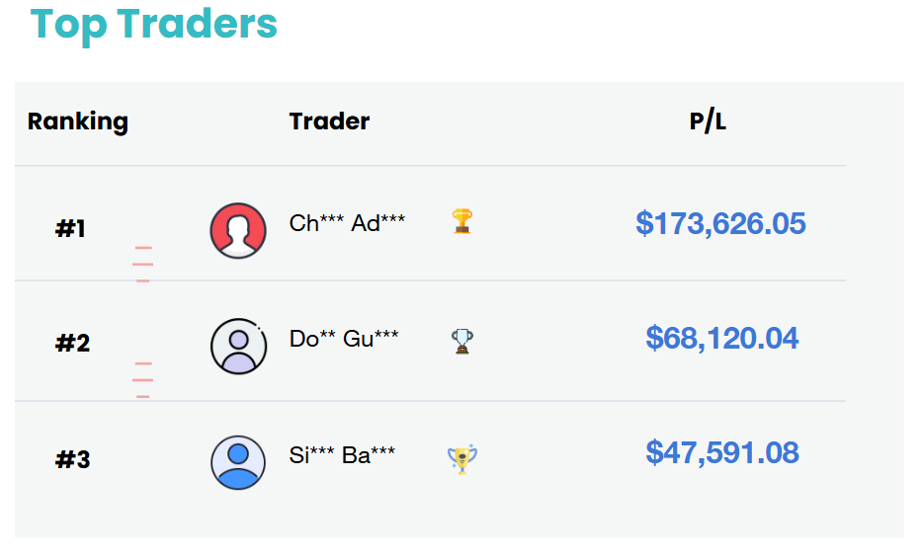Click the red avatar of trader #1
This screenshot has width=923, height=557.
pos(238,230)
